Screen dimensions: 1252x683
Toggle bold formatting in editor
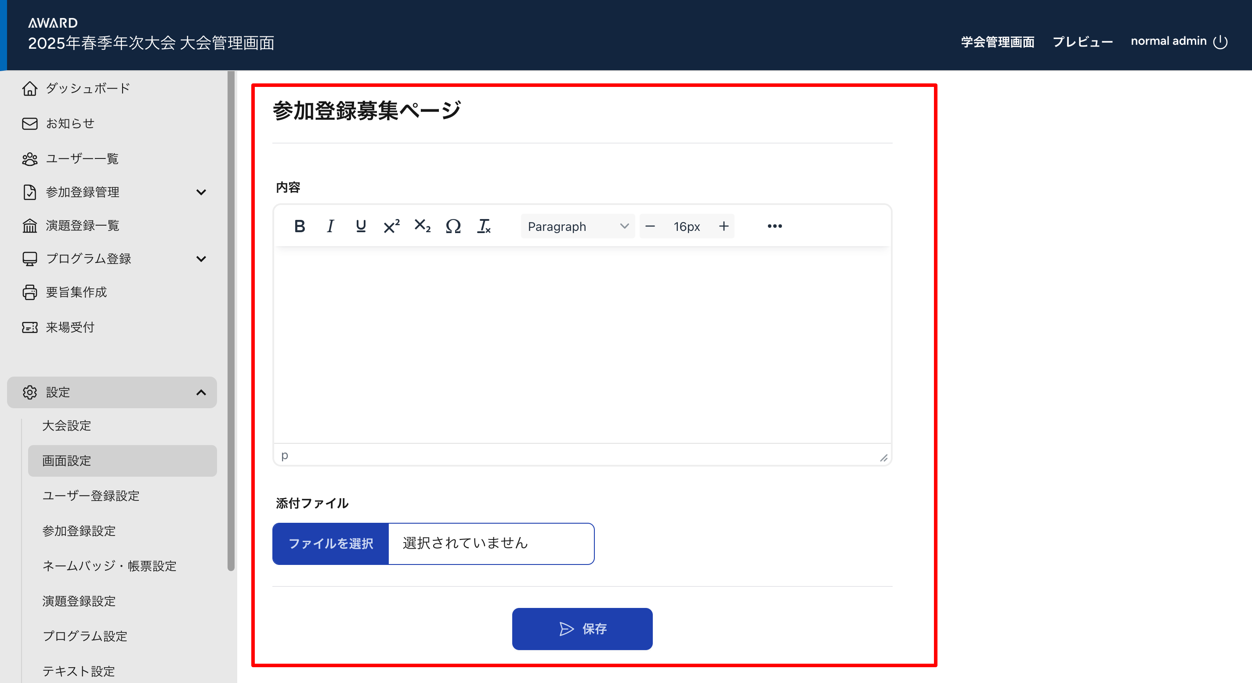point(300,226)
